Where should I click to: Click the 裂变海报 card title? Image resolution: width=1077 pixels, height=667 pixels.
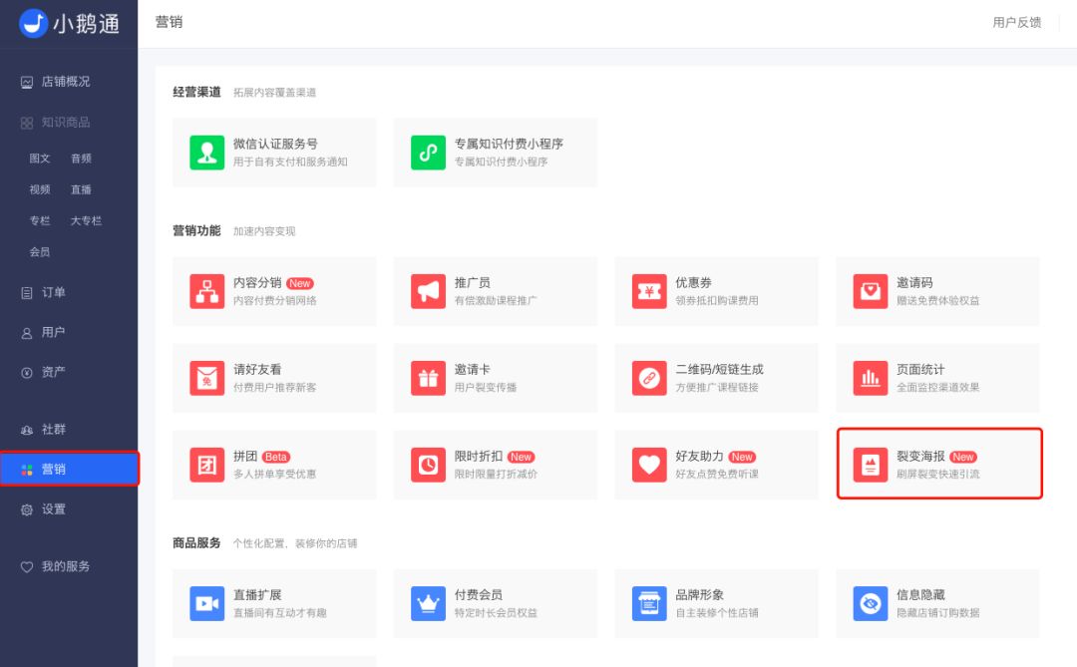pos(920,456)
